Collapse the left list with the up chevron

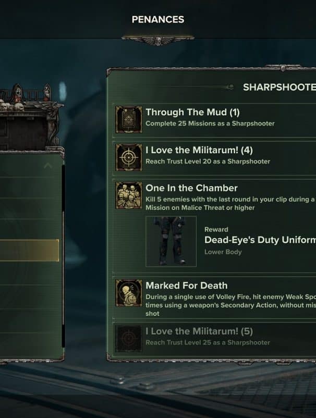[x=48, y=166]
